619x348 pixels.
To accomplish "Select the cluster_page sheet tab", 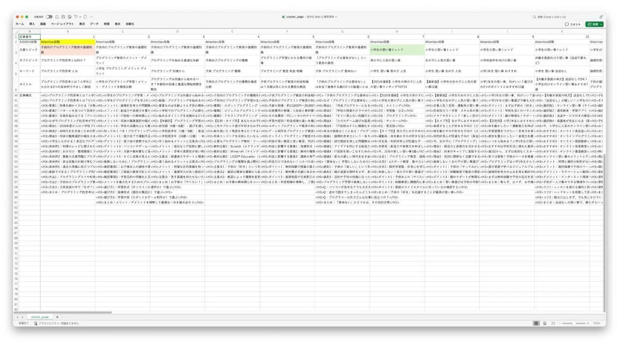I will (x=40, y=317).
